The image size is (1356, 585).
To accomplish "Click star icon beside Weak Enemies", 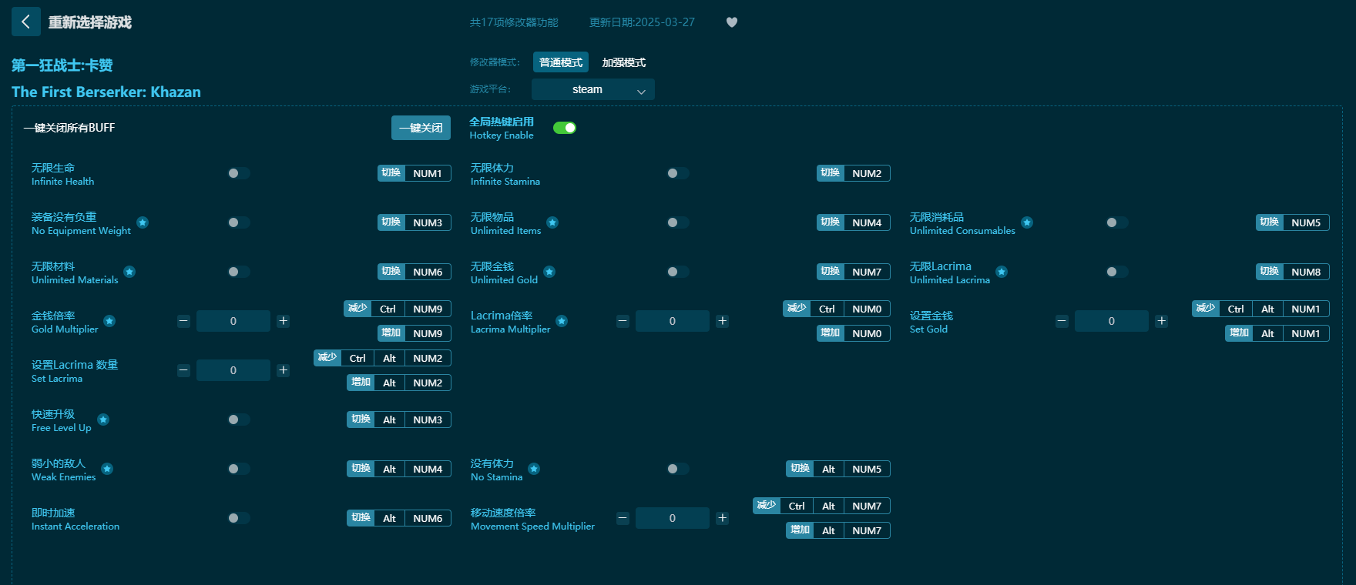I will [x=107, y=469].
